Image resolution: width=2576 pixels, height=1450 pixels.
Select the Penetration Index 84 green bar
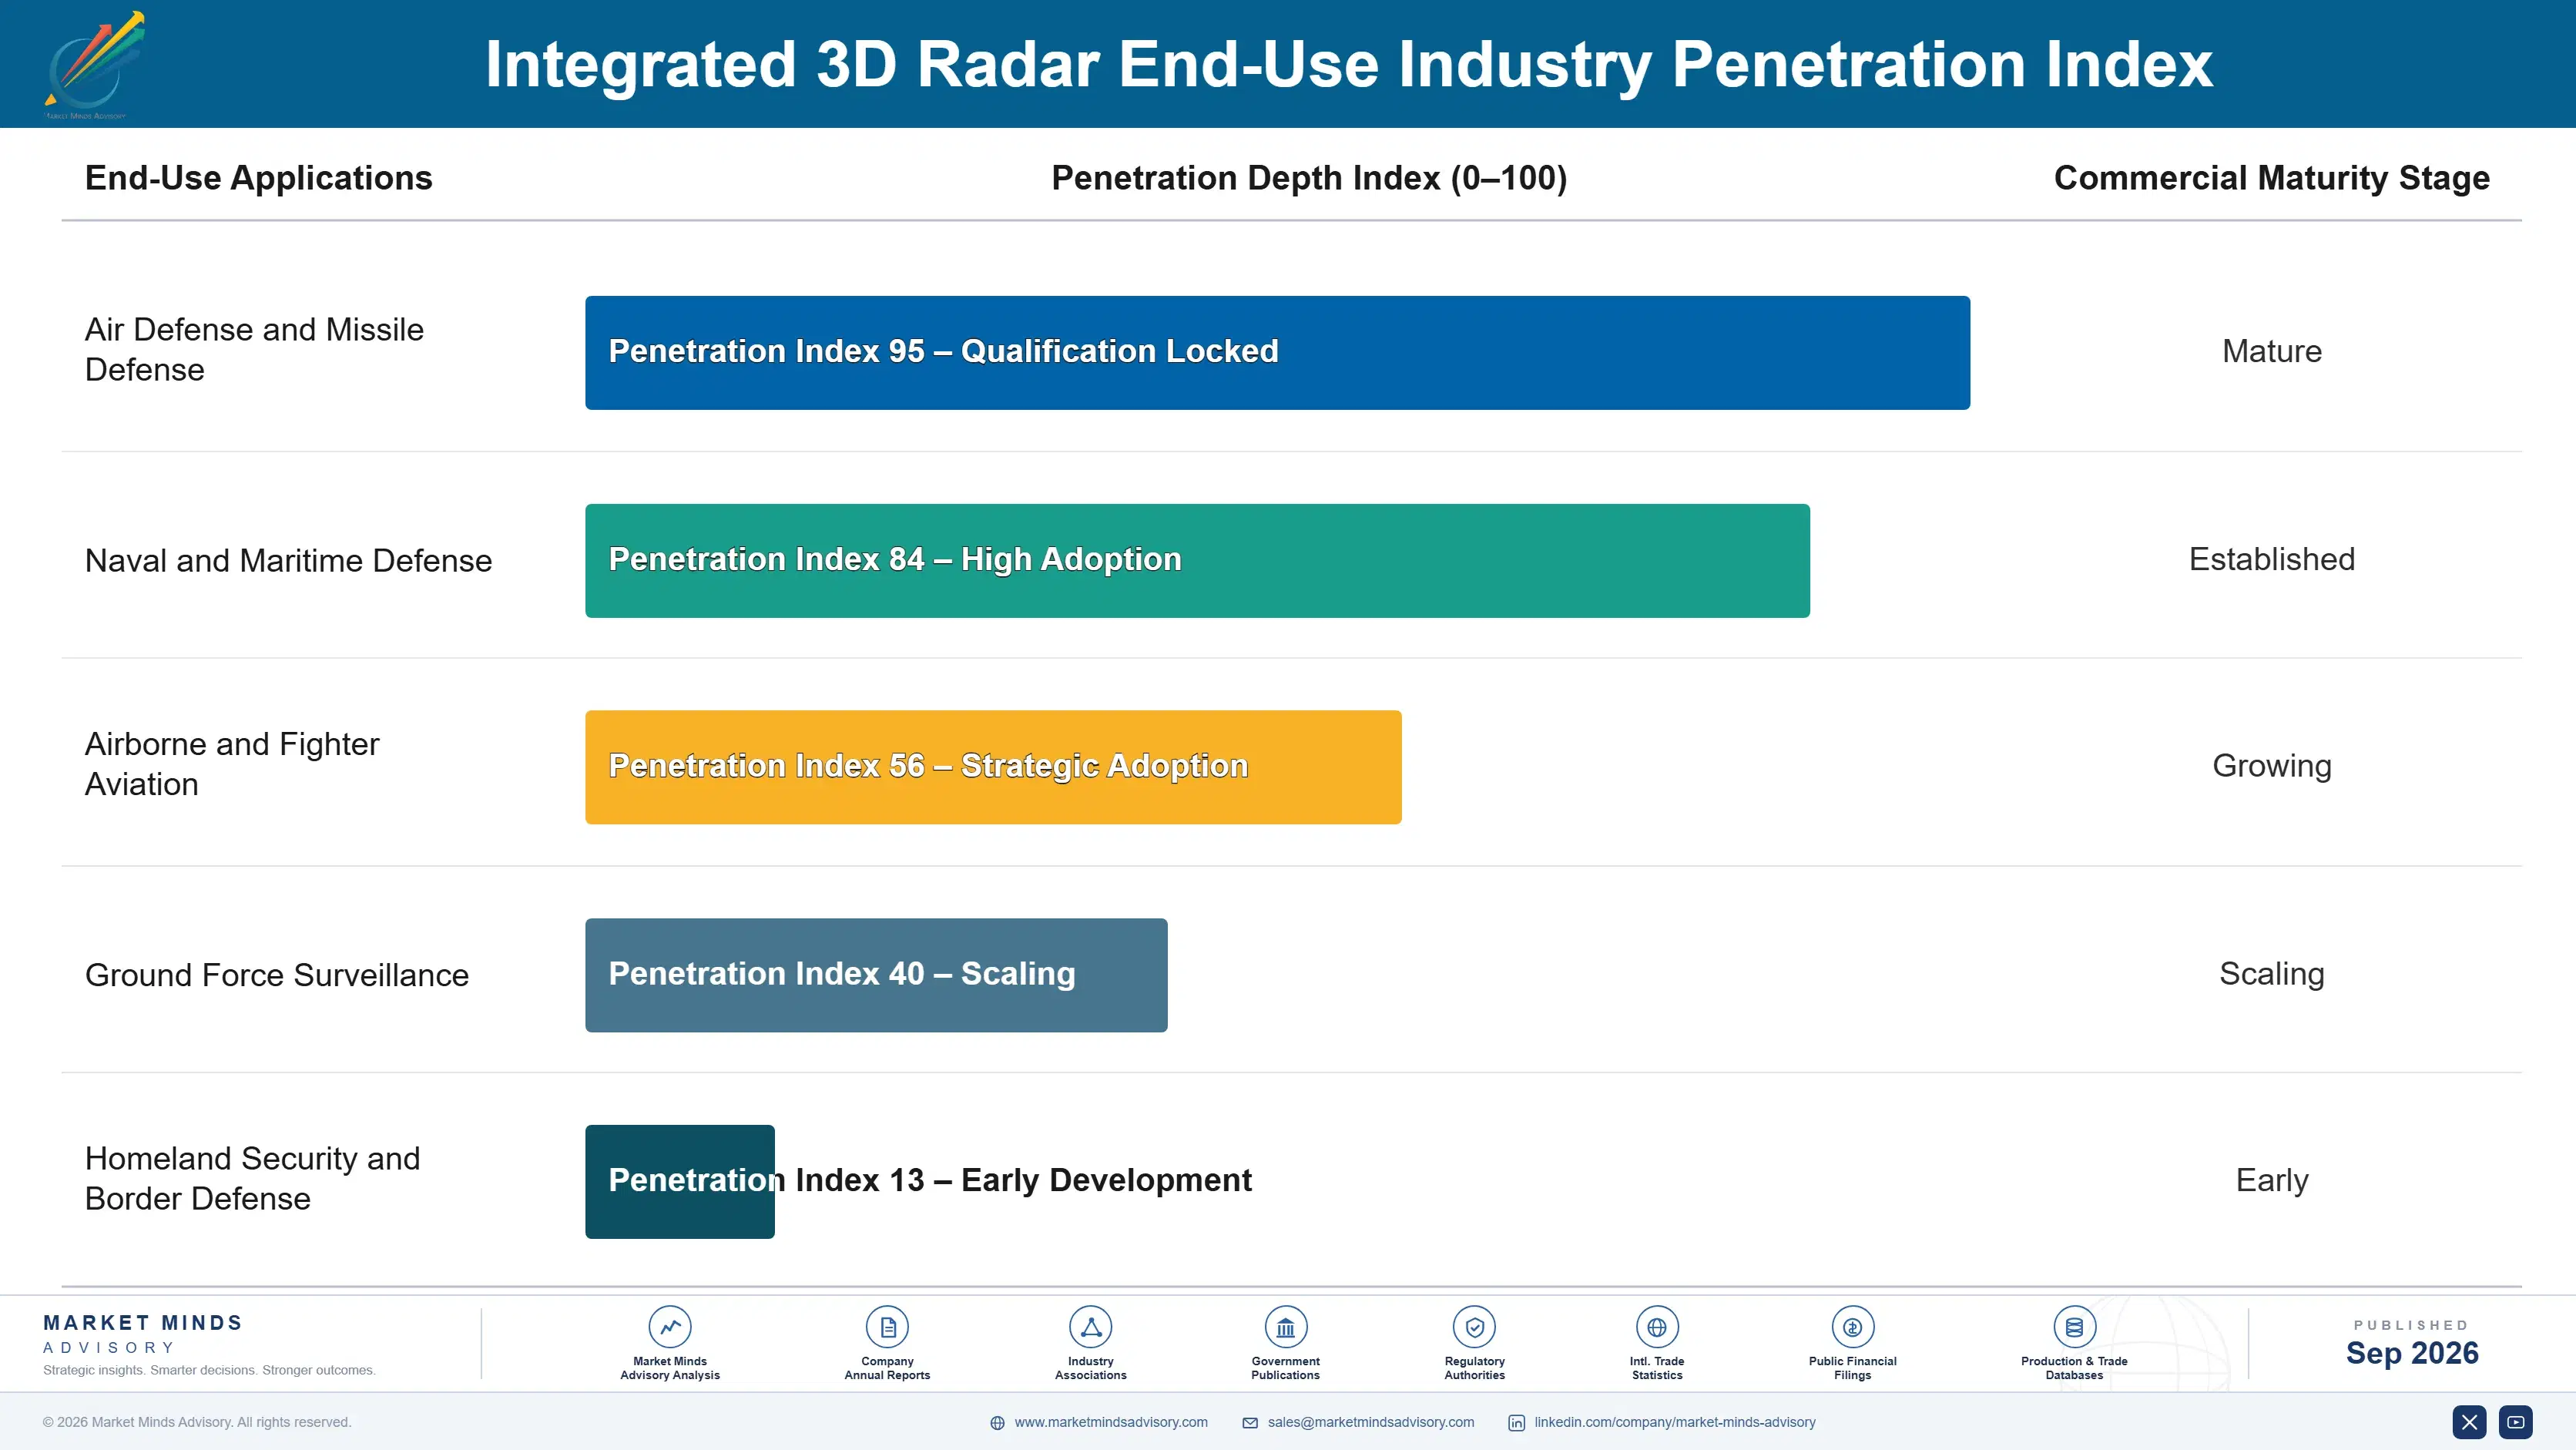point(1197,560)
